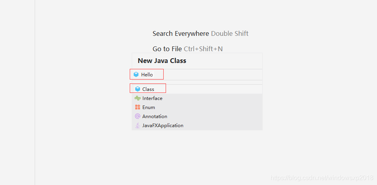This screenshot has width=377, height=185.
Task: Click the blue Class type icon
Action: pos(138,89)
